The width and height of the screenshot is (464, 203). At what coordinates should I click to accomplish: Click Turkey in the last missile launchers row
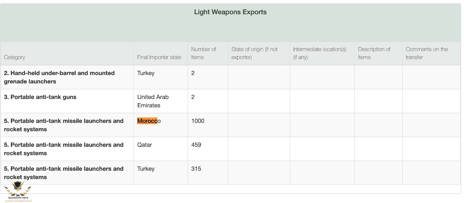tap(146, 169)
